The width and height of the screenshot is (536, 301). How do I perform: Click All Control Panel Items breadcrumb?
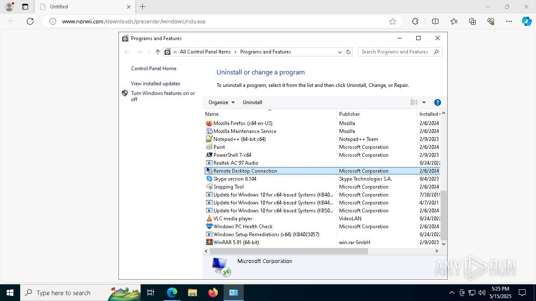click(205, 52)
